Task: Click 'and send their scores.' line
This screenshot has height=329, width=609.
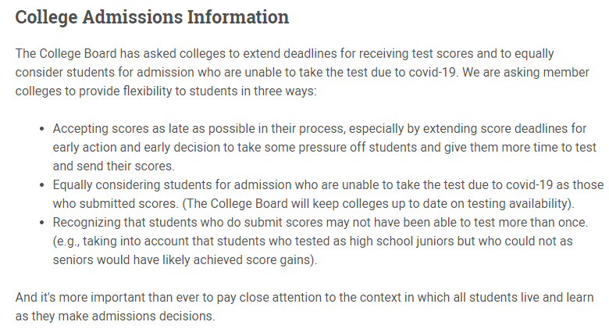Action: (x=114, y=166)
